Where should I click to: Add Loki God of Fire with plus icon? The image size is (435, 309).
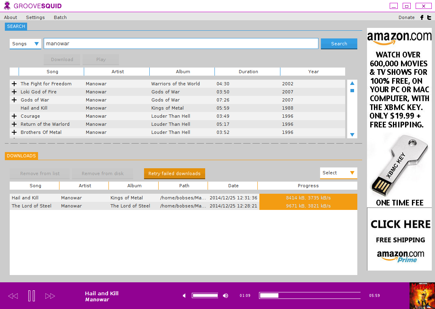tap(14, 91)
